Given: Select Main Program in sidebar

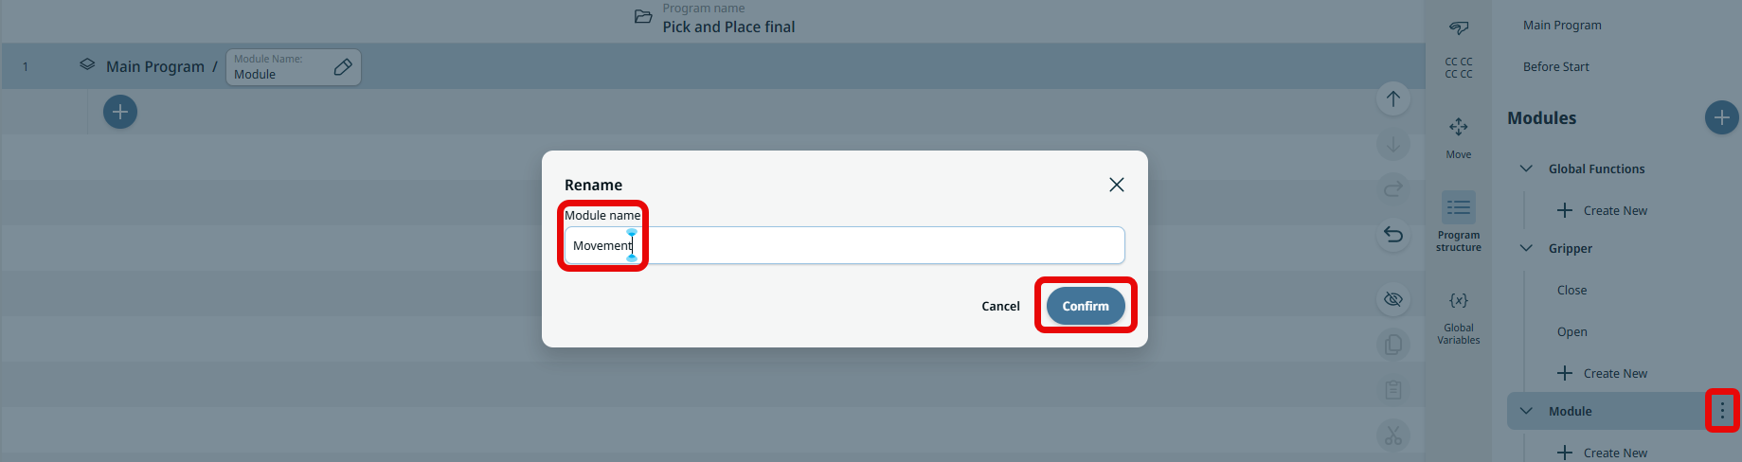Looking at the screenshot, I should pos(1562,26).
